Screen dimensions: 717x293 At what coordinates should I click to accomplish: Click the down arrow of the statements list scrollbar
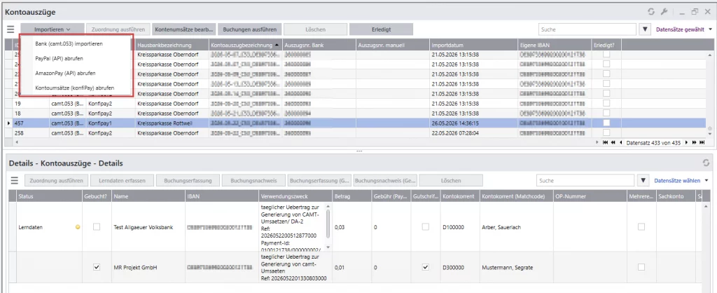[x=710, y=135]
